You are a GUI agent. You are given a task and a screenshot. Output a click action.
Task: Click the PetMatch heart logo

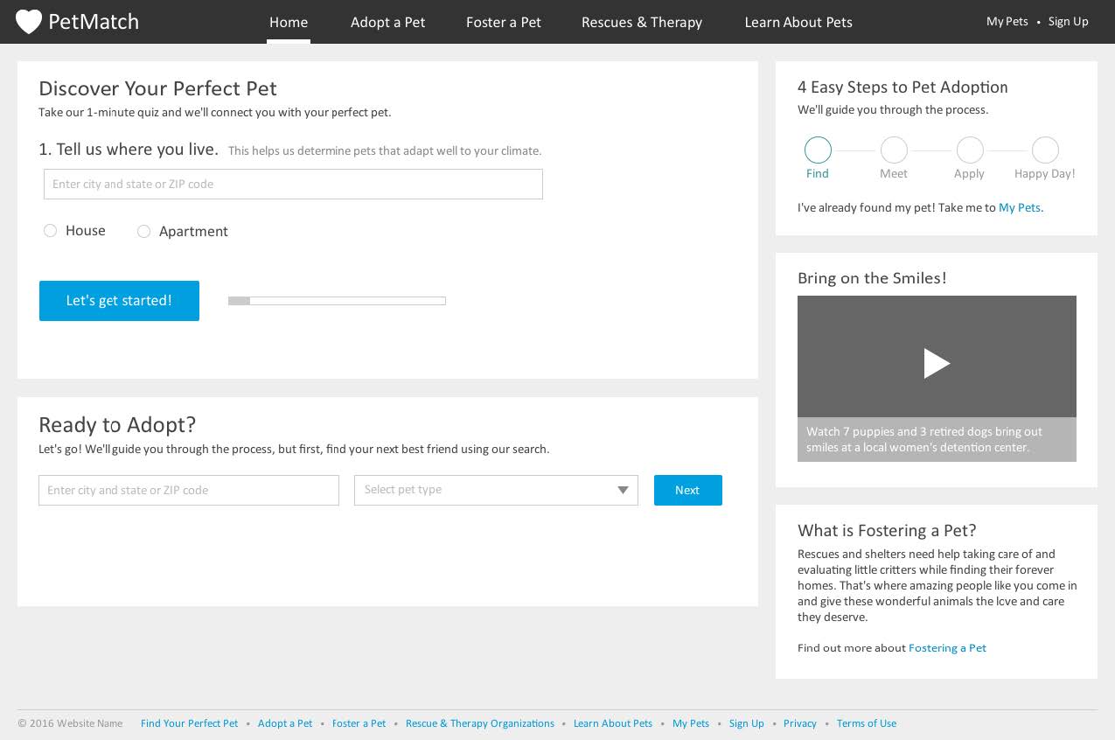[x=29, y=22]
